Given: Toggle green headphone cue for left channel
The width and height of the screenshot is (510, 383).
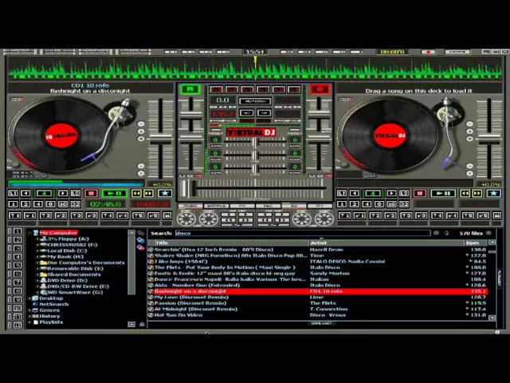Looking at the screenshot, I should (x=190, y=89).
